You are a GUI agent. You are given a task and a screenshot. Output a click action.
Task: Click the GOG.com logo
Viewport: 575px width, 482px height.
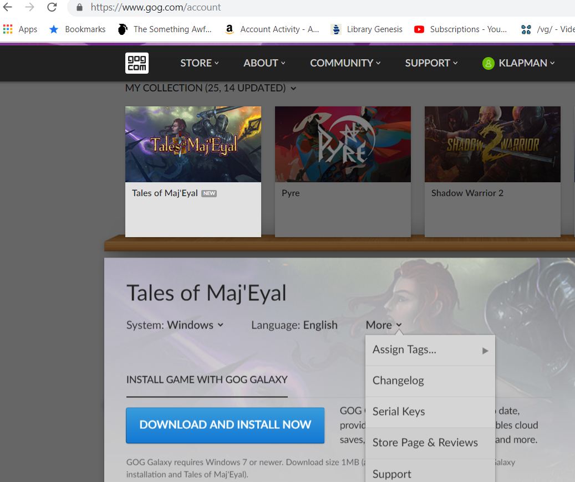137,63
